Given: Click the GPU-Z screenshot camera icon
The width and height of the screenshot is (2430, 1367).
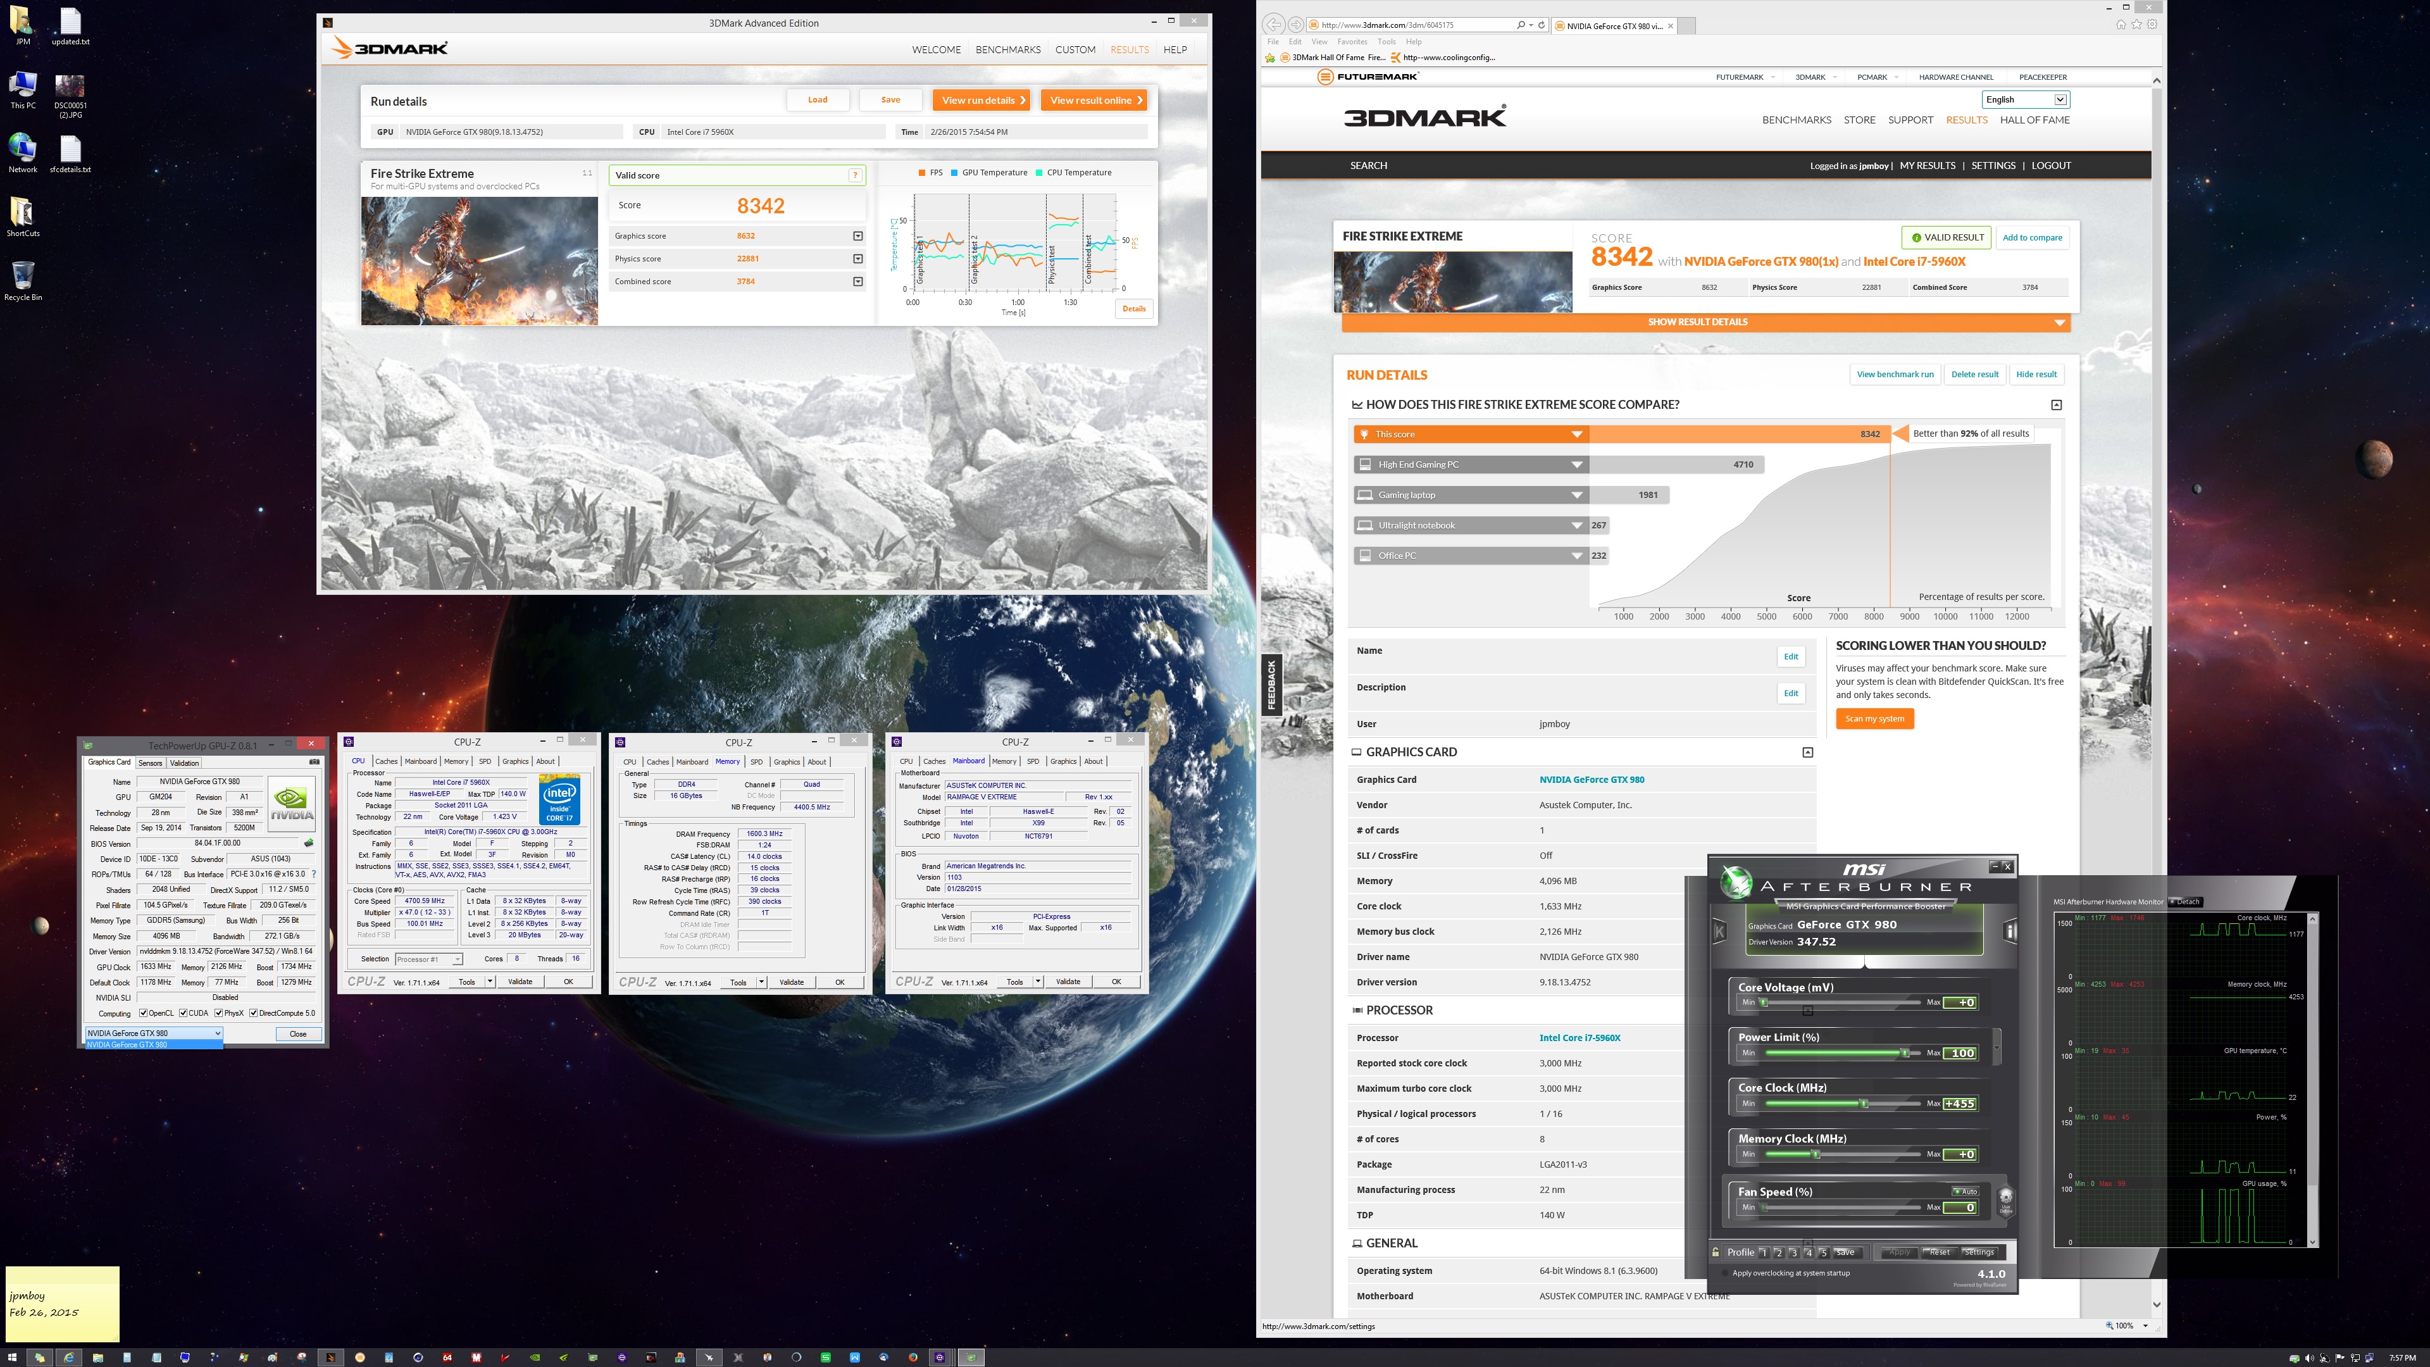Looking at the screenshot, I should [314, 762].
